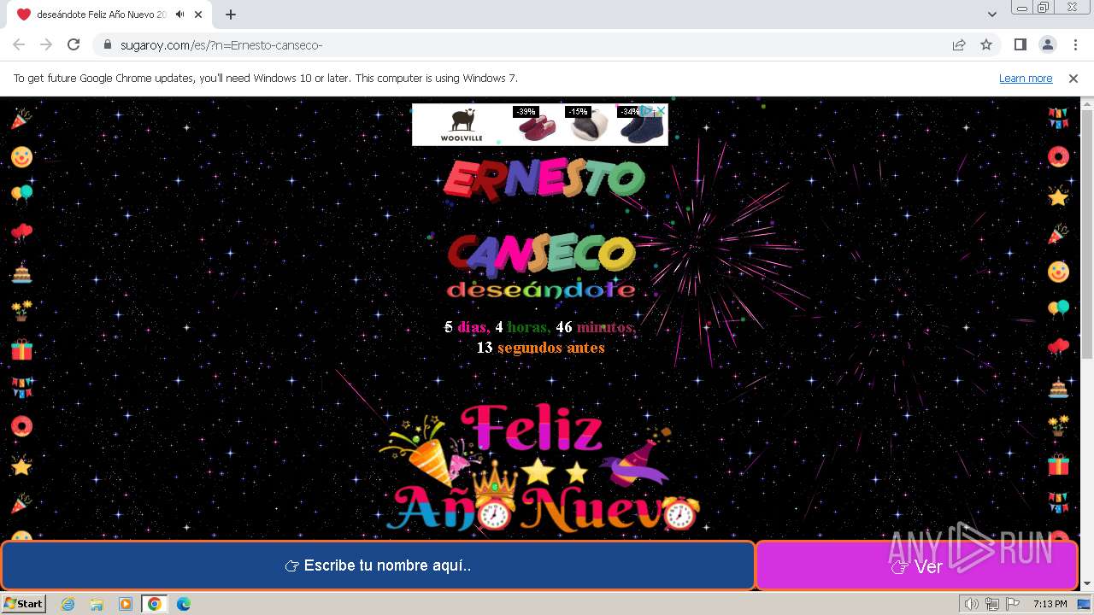Click the birthday cake emoji on left side
Screen dimensions: 1094x615
tap(21, 272)
